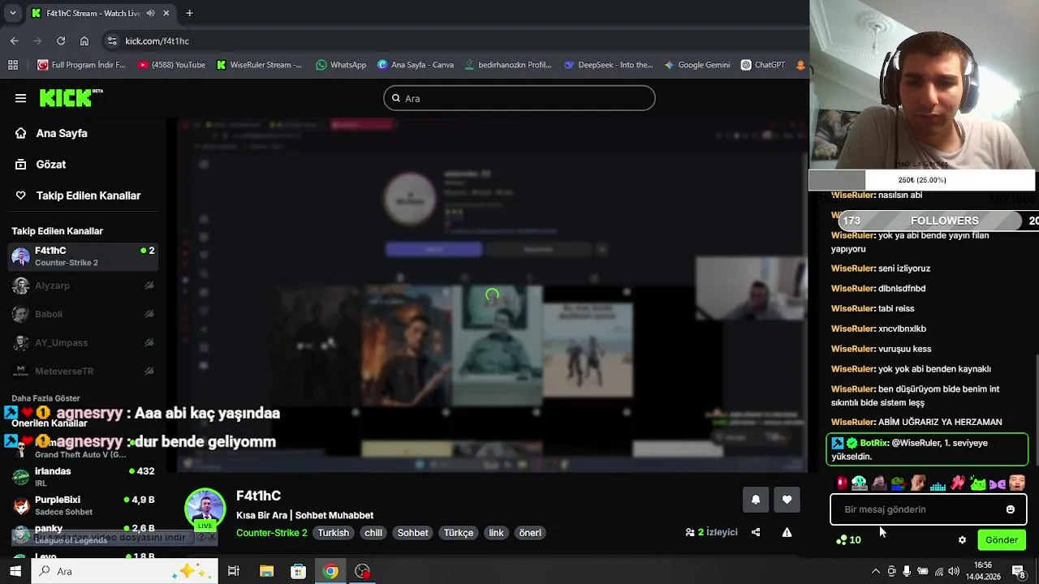Click the chat message input field
This screenshot has width=1039, height=584.
click(929, 509)
